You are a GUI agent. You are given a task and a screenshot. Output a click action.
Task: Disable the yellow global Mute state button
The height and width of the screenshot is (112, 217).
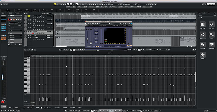tap(55, 4)
